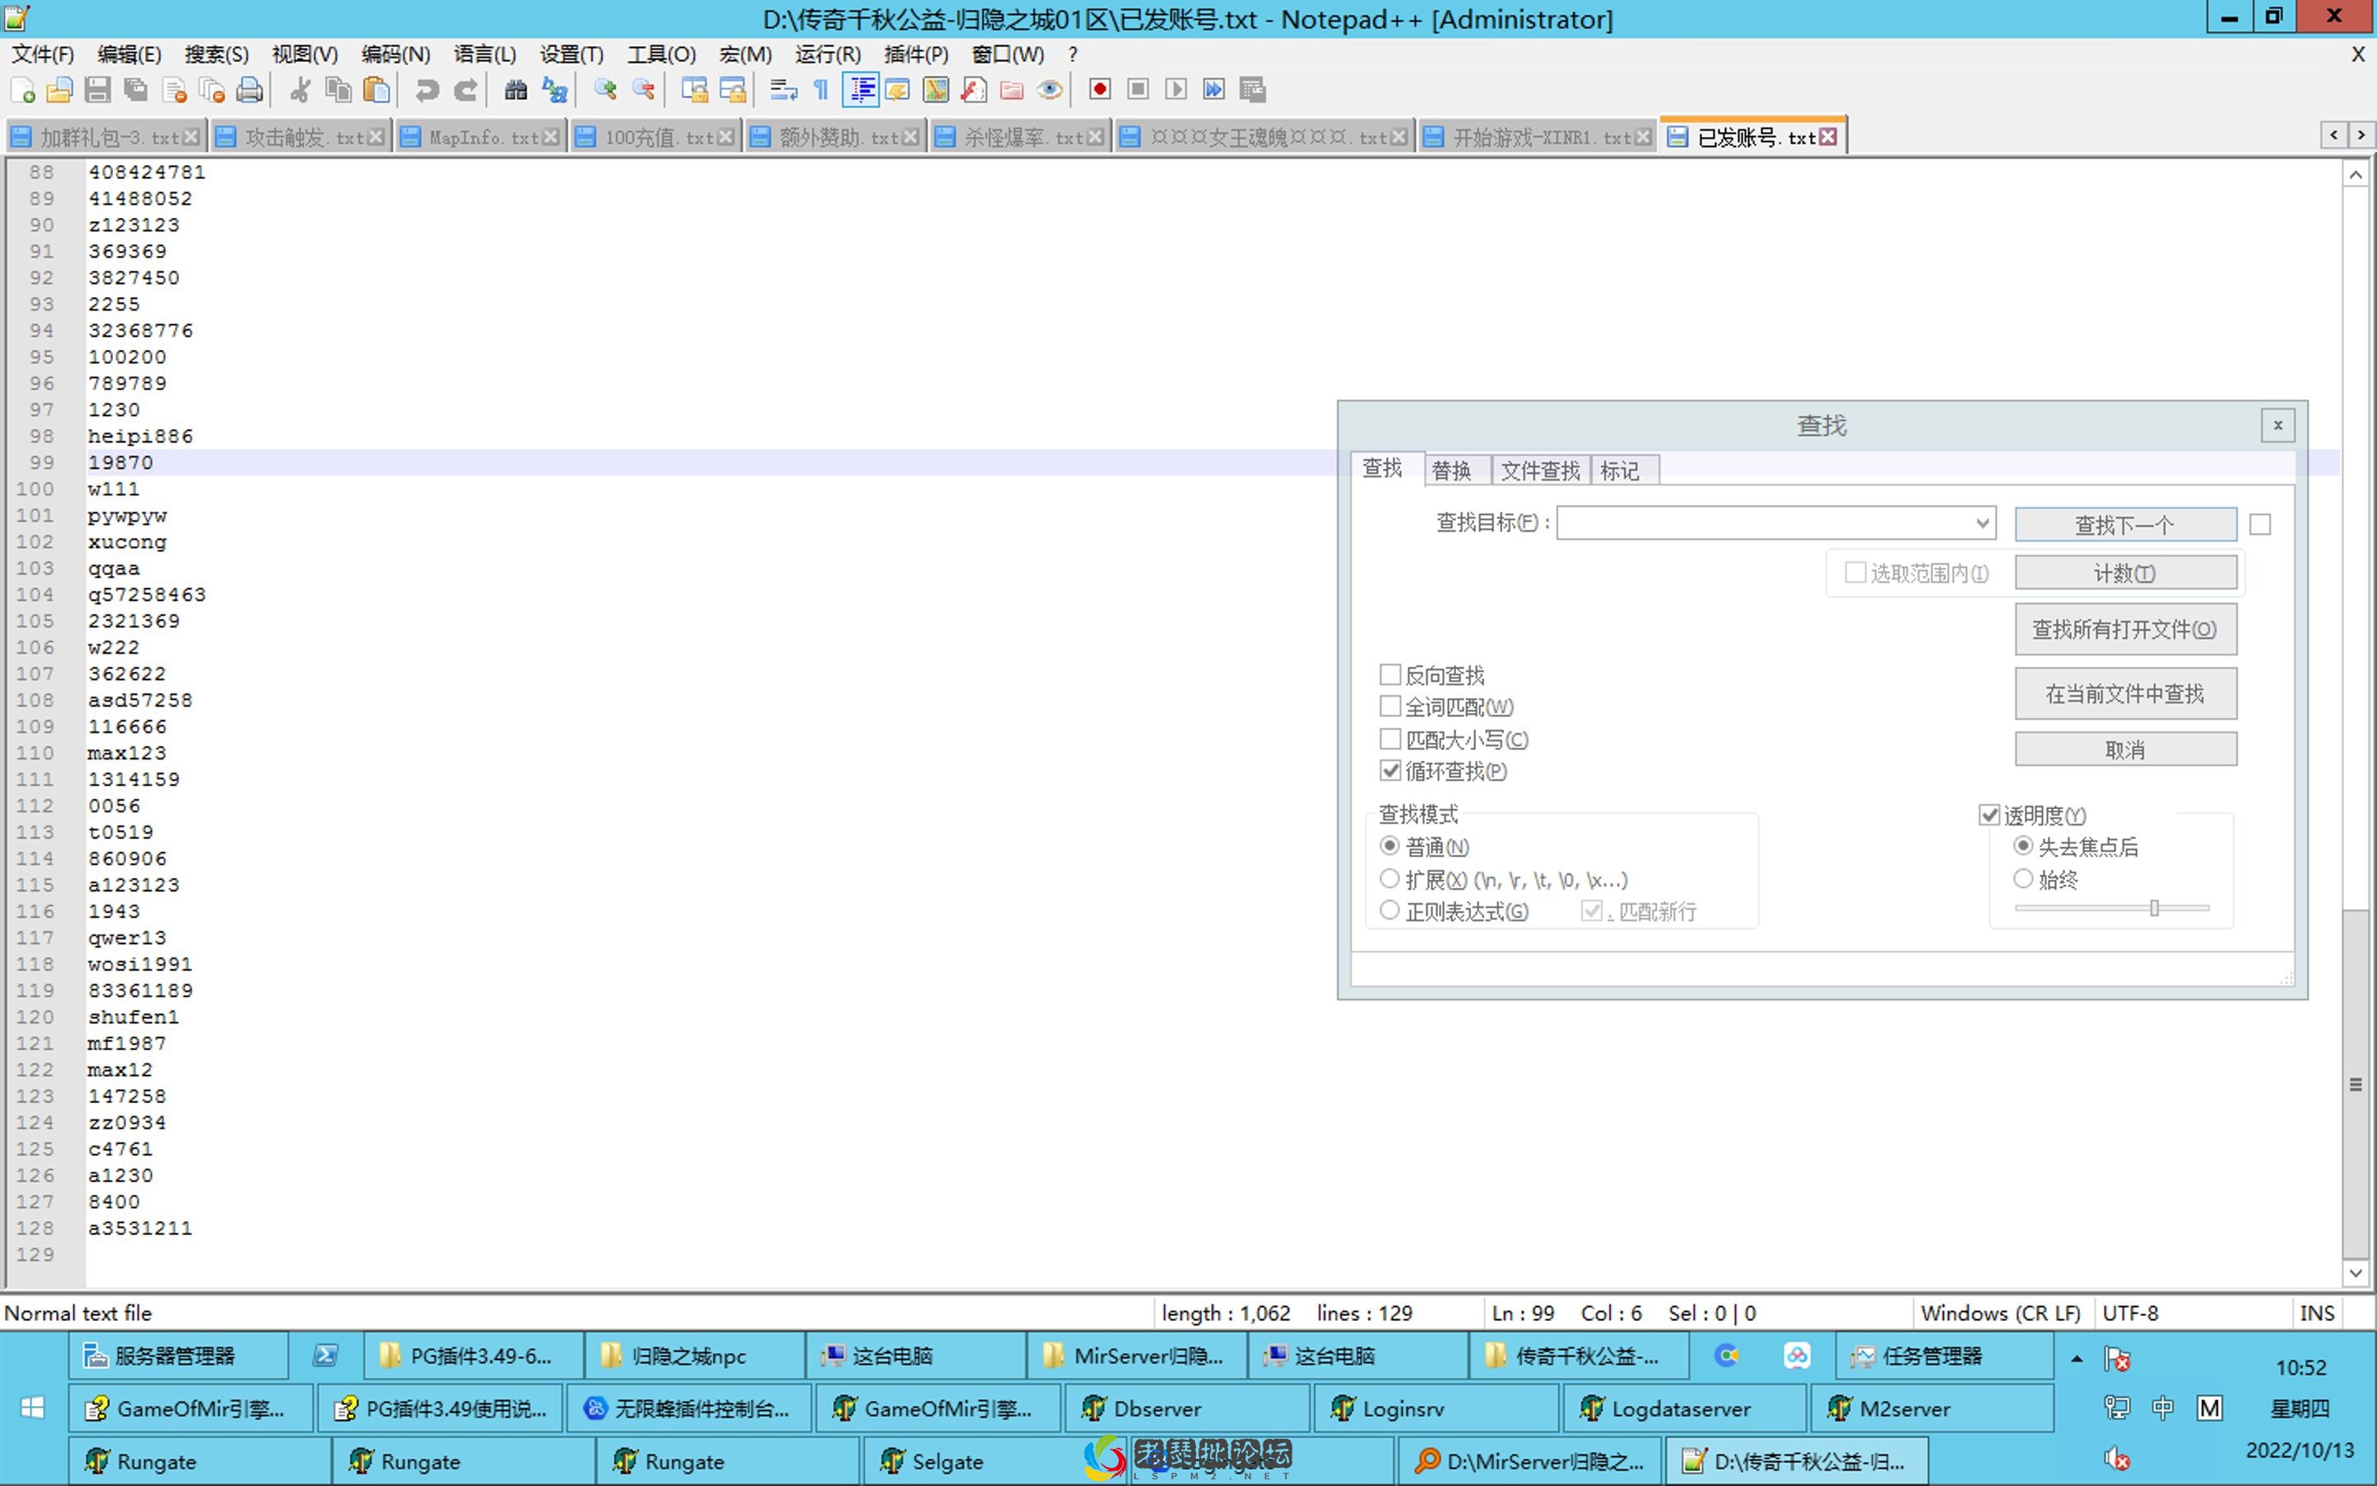The image size is (2377, 1486).
Task: Enable the 匹配大小写 checkbox
Action: pyautogui.click(x=1390, y=738)
